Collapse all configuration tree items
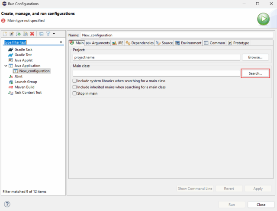The height and width of the screenshot is (211, 277). (41, 34)
